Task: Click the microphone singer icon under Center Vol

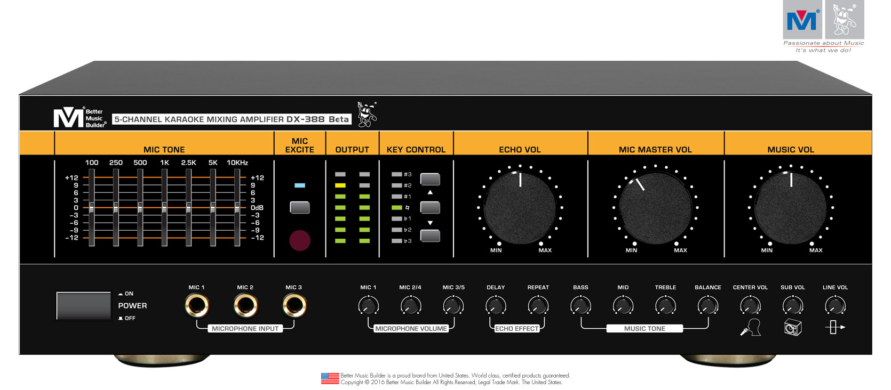Action: pyautogui.click(x=751, y=327)
